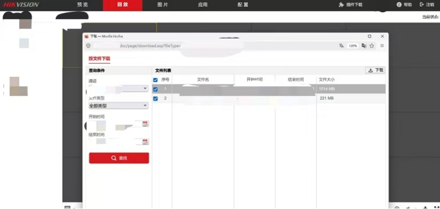Open the 配置 configuration tab
Viewport: 440px width, 209px height.
[x=243, y=5]
